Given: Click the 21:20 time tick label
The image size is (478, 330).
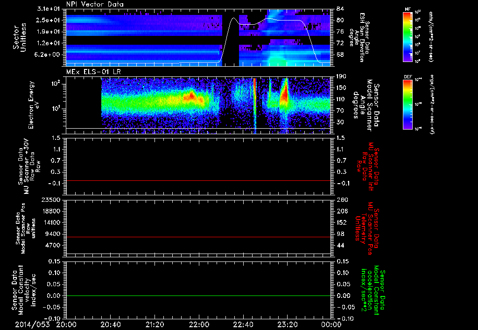Looking at the screenshot, I should click(155, 324).
